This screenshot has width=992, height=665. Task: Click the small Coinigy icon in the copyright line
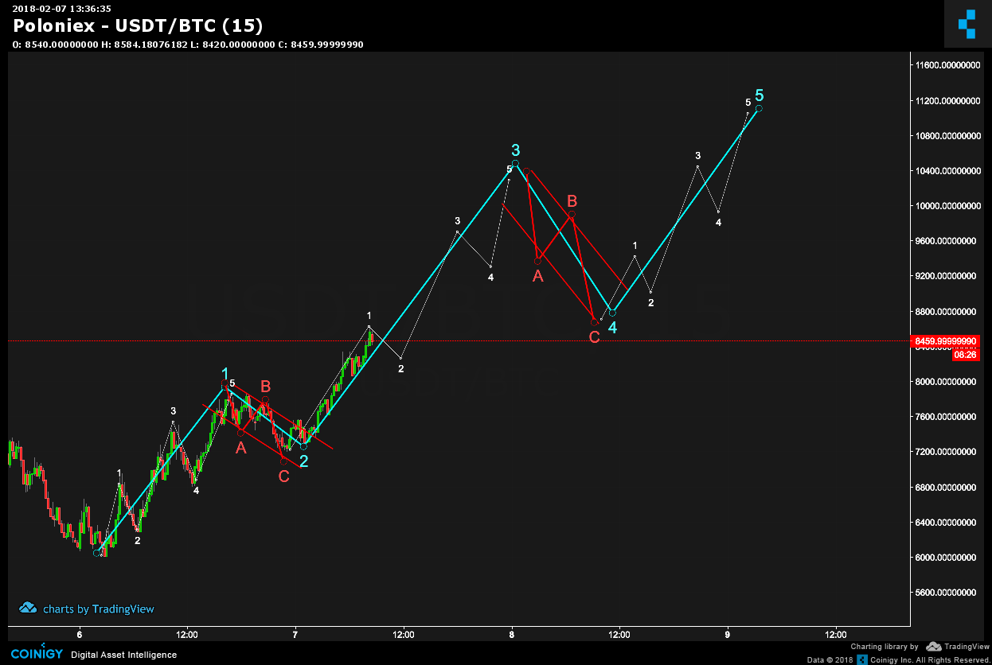point(862,659)
